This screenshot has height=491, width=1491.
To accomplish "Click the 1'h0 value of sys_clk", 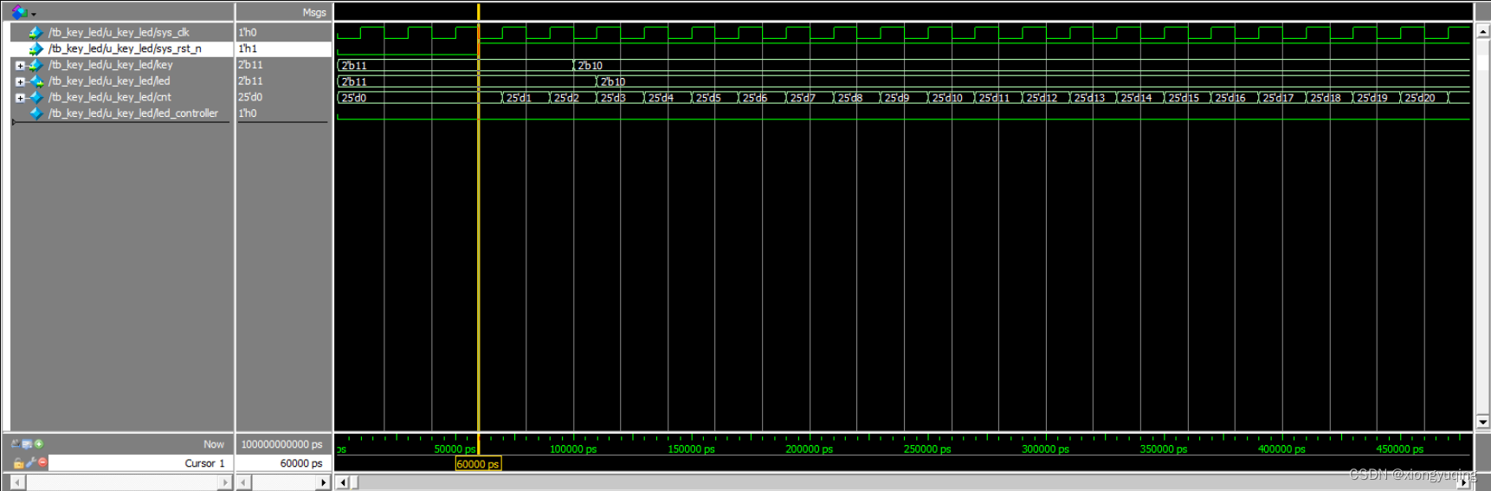I will (x=248, y=33).
